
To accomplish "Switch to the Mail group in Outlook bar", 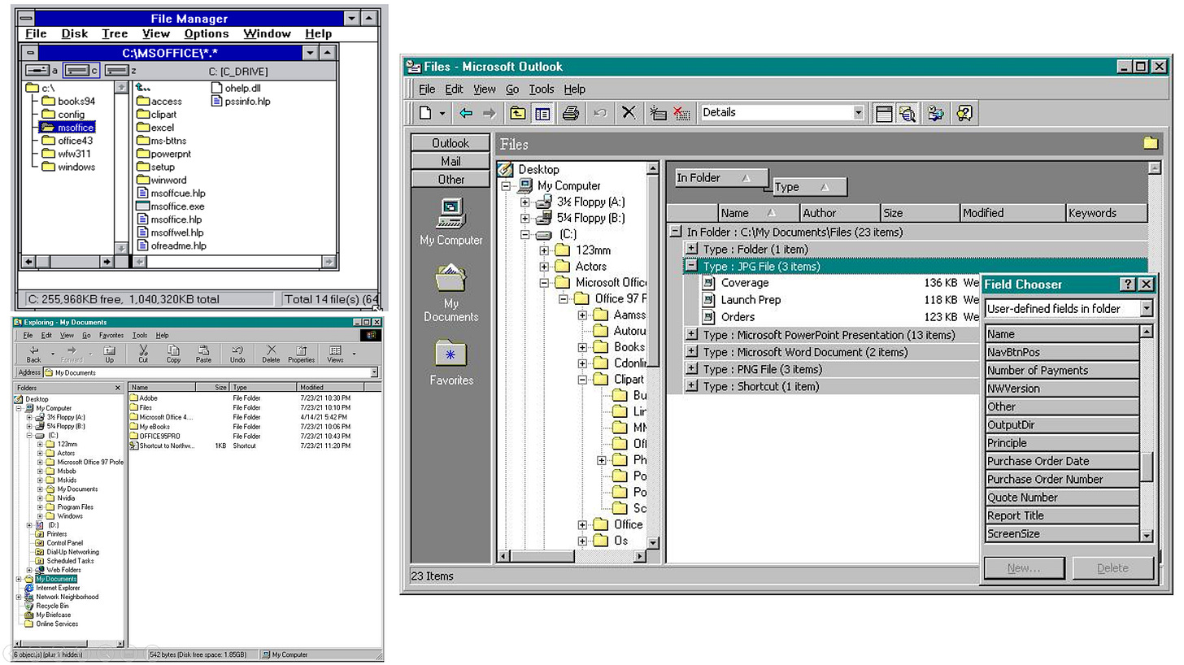I will (451, 161).
